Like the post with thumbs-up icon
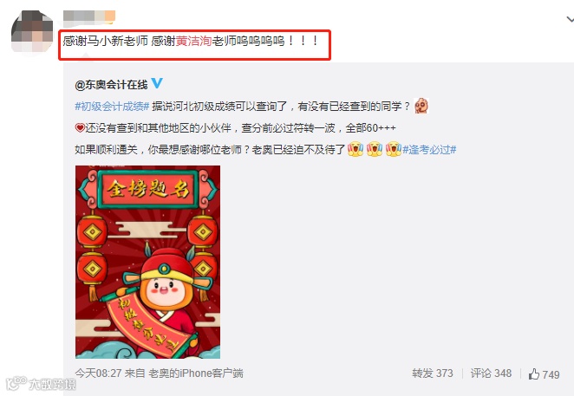This screenshot has width=574, height=396. point(544,374)
